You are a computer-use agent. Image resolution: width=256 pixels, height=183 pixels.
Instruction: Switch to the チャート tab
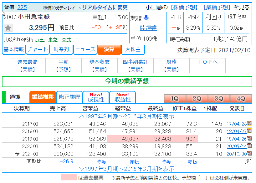tap(38, 50)
